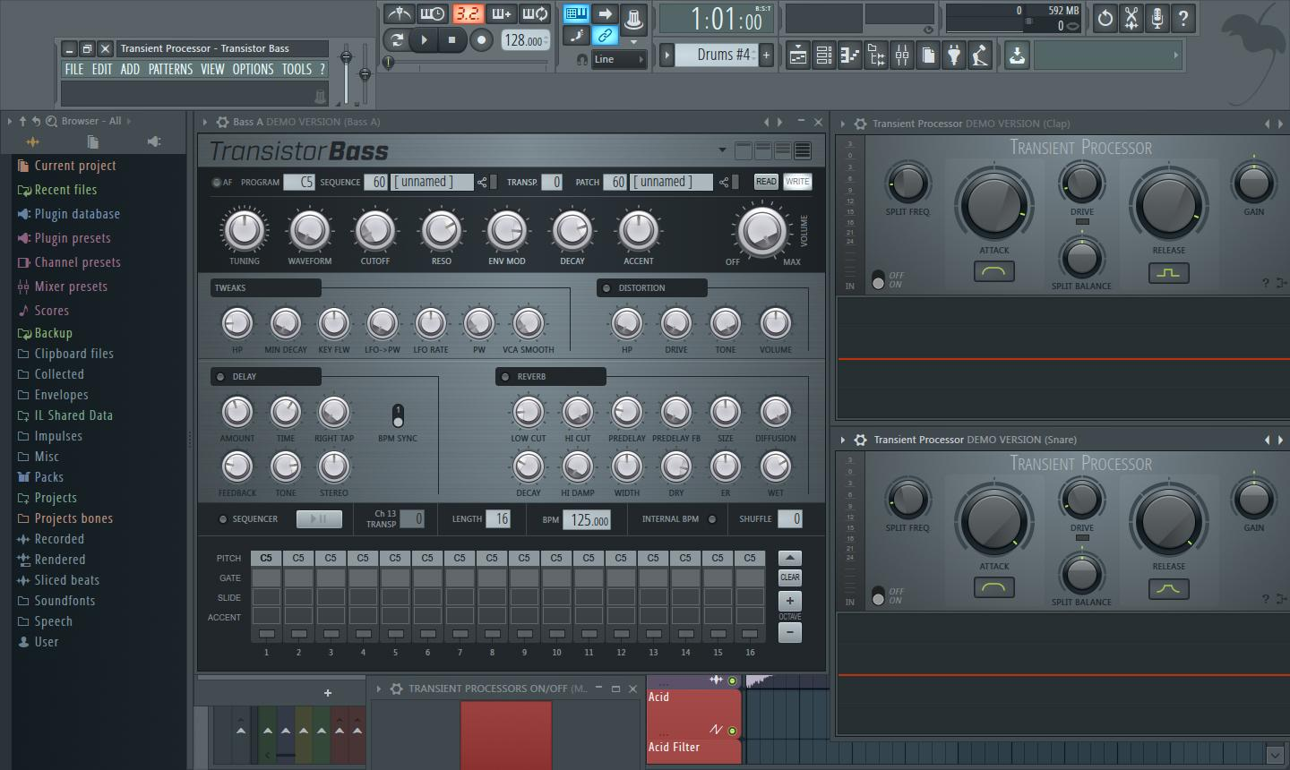Enable the Delay section
The width and height of the screenshot is (1290, 770).
coord(220,377)
